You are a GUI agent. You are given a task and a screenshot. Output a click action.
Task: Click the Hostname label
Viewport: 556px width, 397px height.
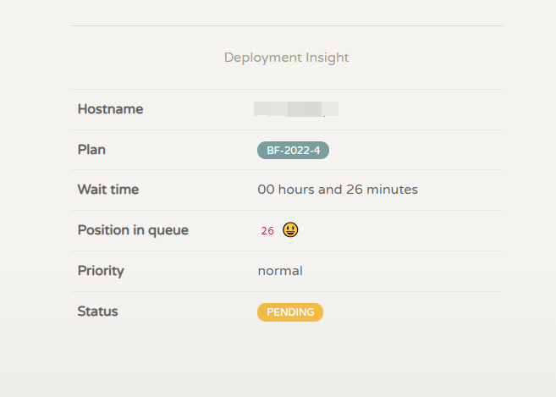(110, 109)
